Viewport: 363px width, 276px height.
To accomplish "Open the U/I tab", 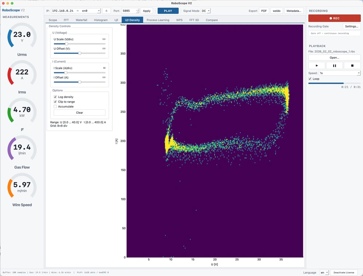I will tap(116, 20).
